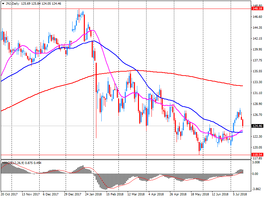Click the MACD scale value -3.862
Screen dimensions: 264x198
click(x=256, y=189)
